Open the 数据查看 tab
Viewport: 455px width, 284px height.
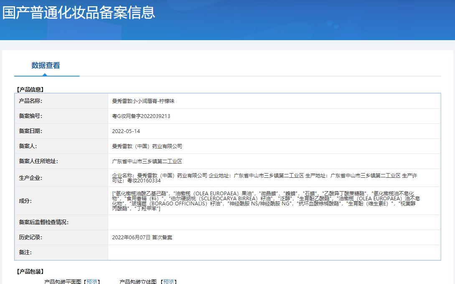pyautogui.click(x=46, y=65)
